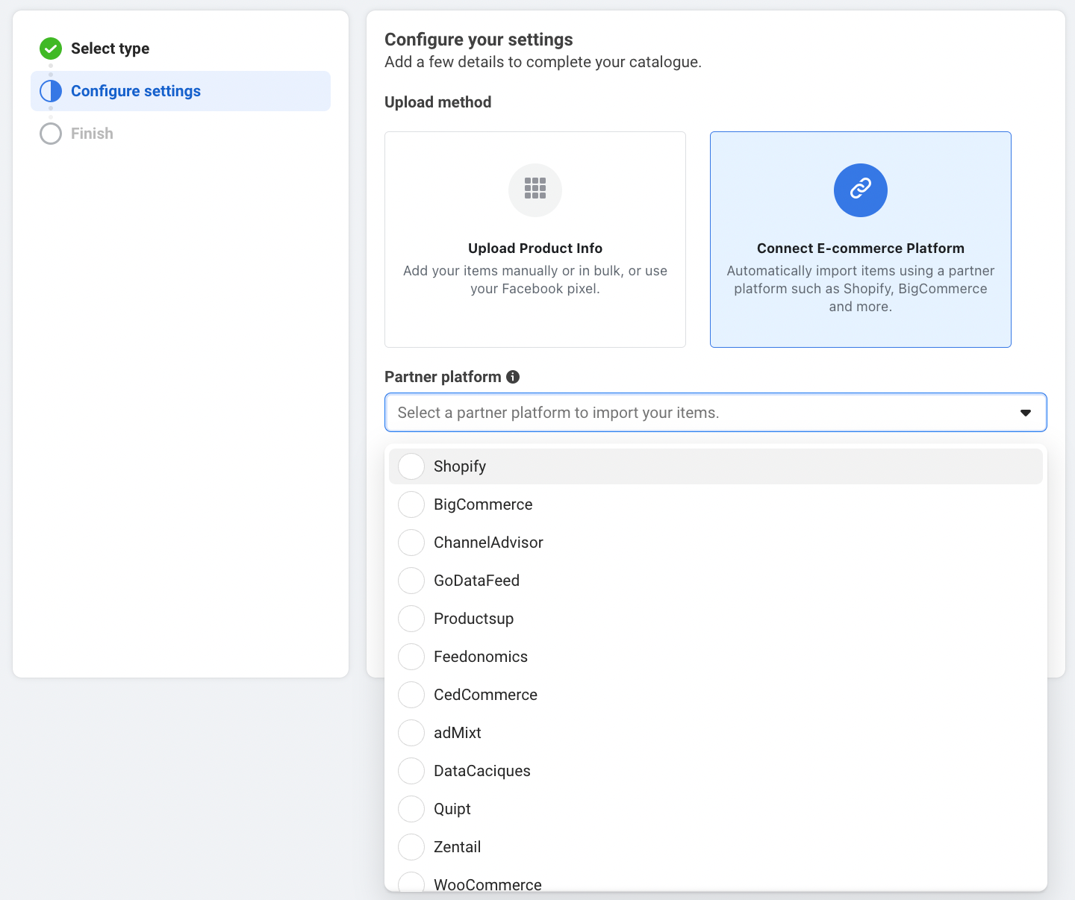Click the 'Add a few details' subtitle
This screenshot has height=900, width=1075.
pos(543,62)
